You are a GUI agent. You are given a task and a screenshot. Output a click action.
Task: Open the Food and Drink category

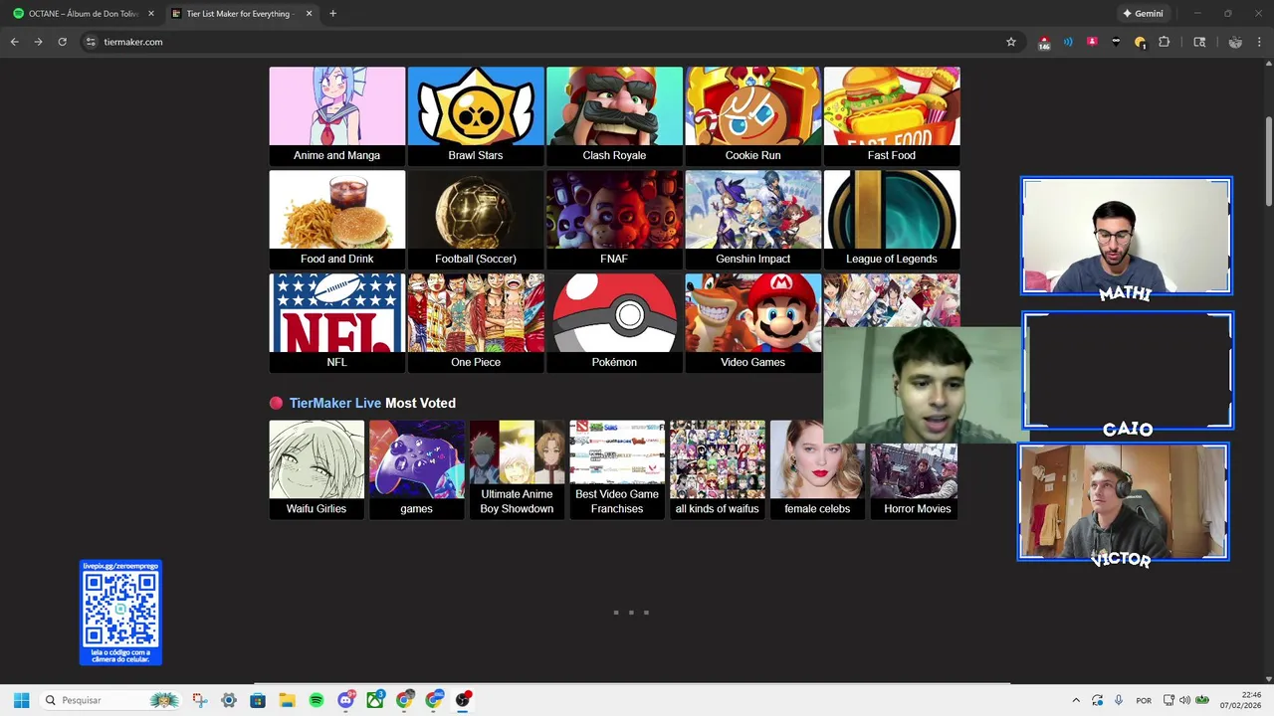tap(336, 219)
